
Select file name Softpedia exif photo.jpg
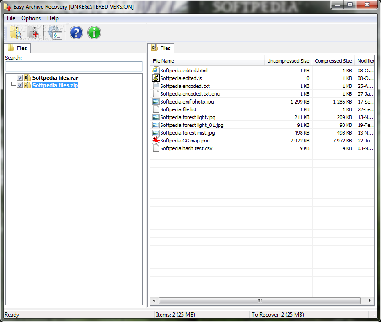[187, 102]
